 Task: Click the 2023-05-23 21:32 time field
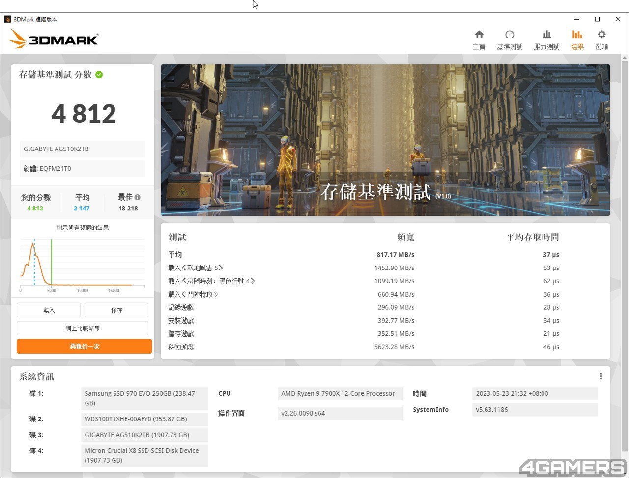click(x=535, y=393)
